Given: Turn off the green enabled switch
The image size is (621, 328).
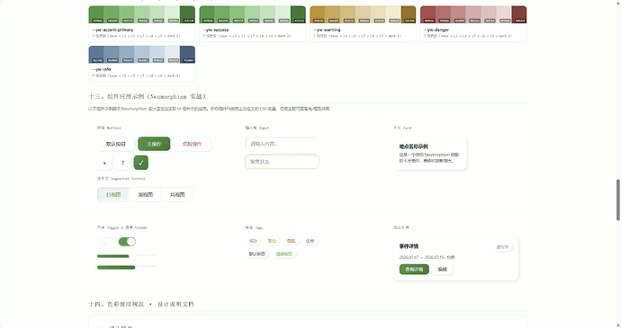Looking at the screenshot, I should pyautogui.click(x=127, y=242).
